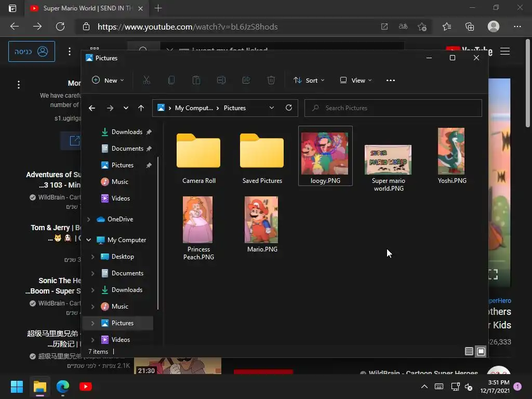Image resolution: width=532 pixels, height=399 pixels.
Task: Open Edge favorites star-list icon
Action: coord(447,26)
